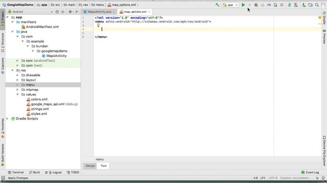Image resolution: width=327 pixels, height=183 pixels.
Task: Click the LF line separator in status bar
Action: (x=263, y=178)
